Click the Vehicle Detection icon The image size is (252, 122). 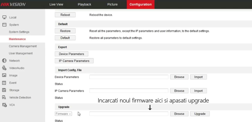click(x=4, y=97)
